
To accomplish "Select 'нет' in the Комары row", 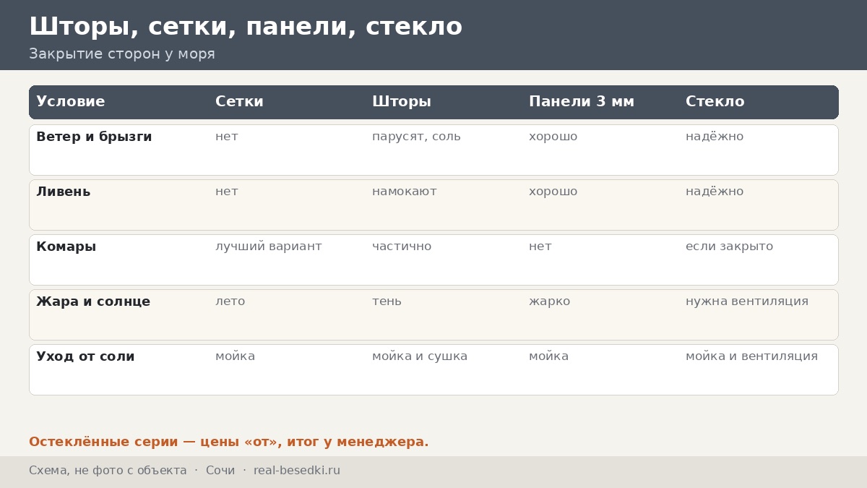I will [x=540, y=247].
